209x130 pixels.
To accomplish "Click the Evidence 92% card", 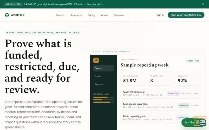I will coord(188,79).
